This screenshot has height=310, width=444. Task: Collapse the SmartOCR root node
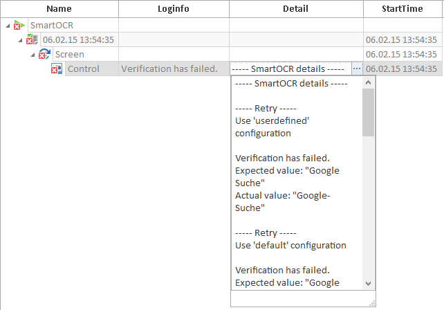7,26
